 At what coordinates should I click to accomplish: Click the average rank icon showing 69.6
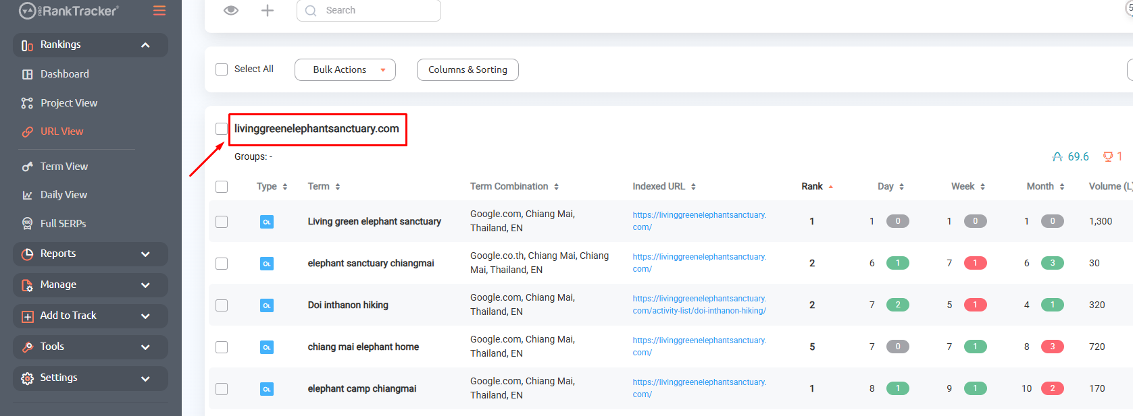1057,156
